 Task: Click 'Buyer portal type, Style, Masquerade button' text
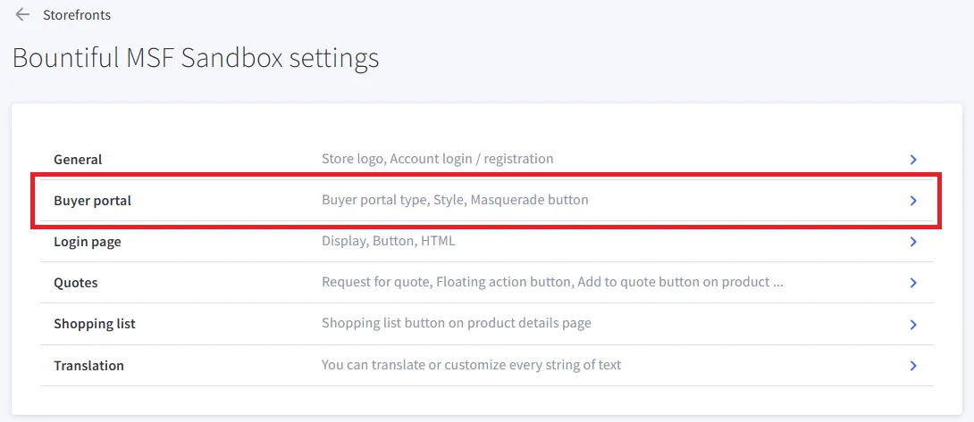click(x=455, y=200)
